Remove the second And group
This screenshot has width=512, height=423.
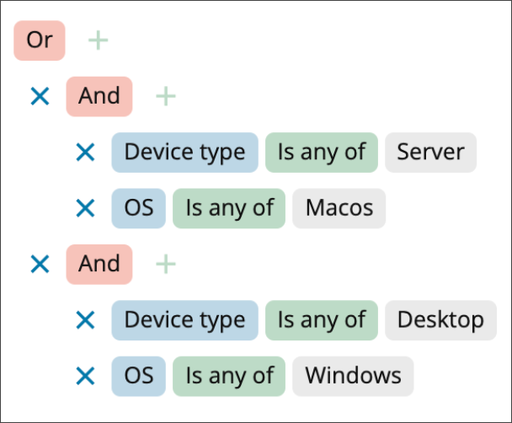40,265
